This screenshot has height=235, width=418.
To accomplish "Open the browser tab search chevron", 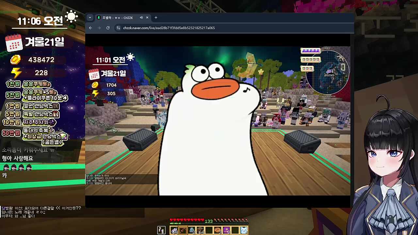I will tap(90, 18).
